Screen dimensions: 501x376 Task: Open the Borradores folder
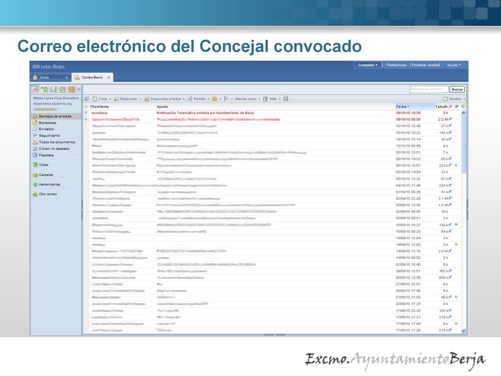[x=47, y=123]
